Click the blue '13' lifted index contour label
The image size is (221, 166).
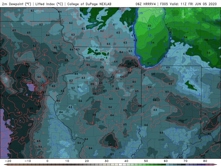[x=150, y=35]
